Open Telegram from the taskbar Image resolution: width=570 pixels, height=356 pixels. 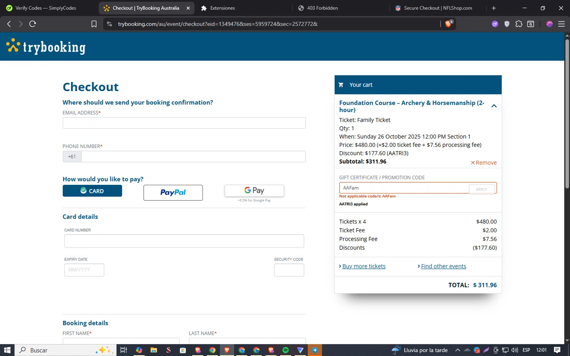pos(315,350)
